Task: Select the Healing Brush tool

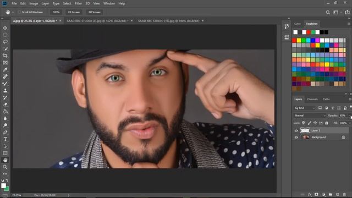Action: [5, 76]
